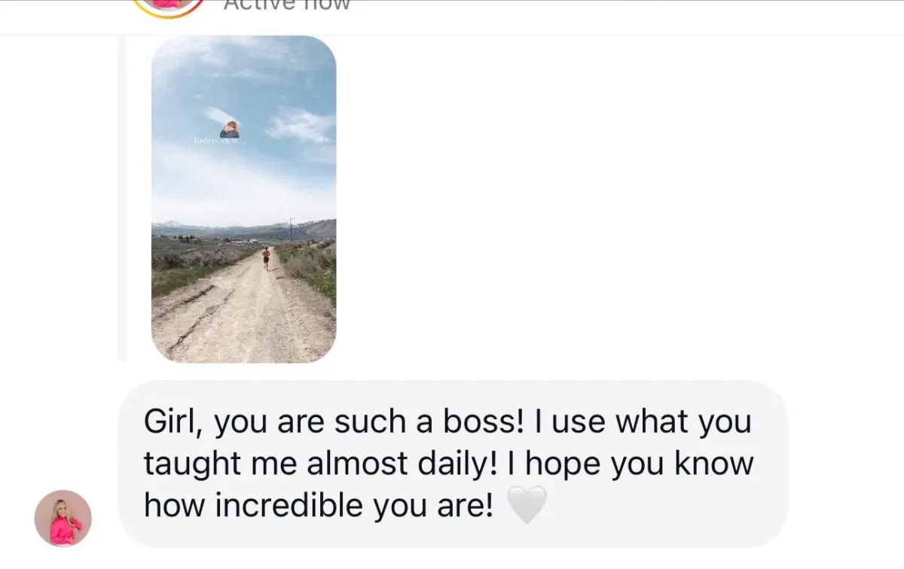Screen dimensions: 904x569
Task: Click the "Active now" status text
Action: 287,5
